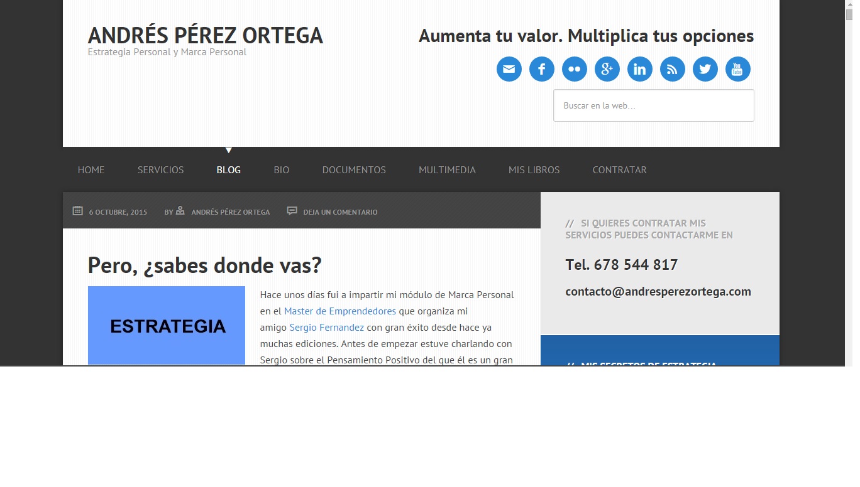Go to the HOME menu item
The height and width of the screenshot is (487, 860).
point(91,170)
